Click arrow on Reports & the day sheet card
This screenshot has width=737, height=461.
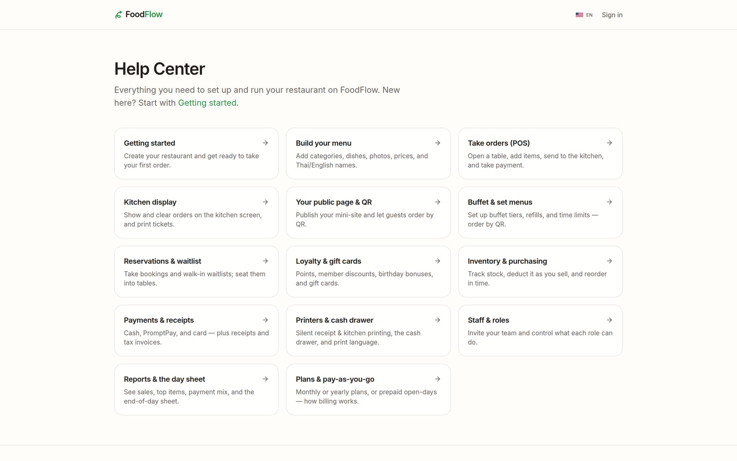pos(265,379)
